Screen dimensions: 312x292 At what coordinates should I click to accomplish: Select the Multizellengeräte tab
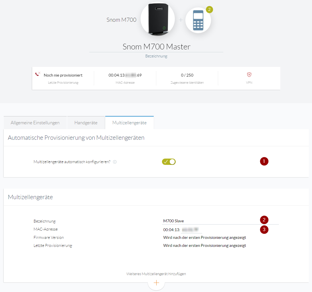coord(129,123)
